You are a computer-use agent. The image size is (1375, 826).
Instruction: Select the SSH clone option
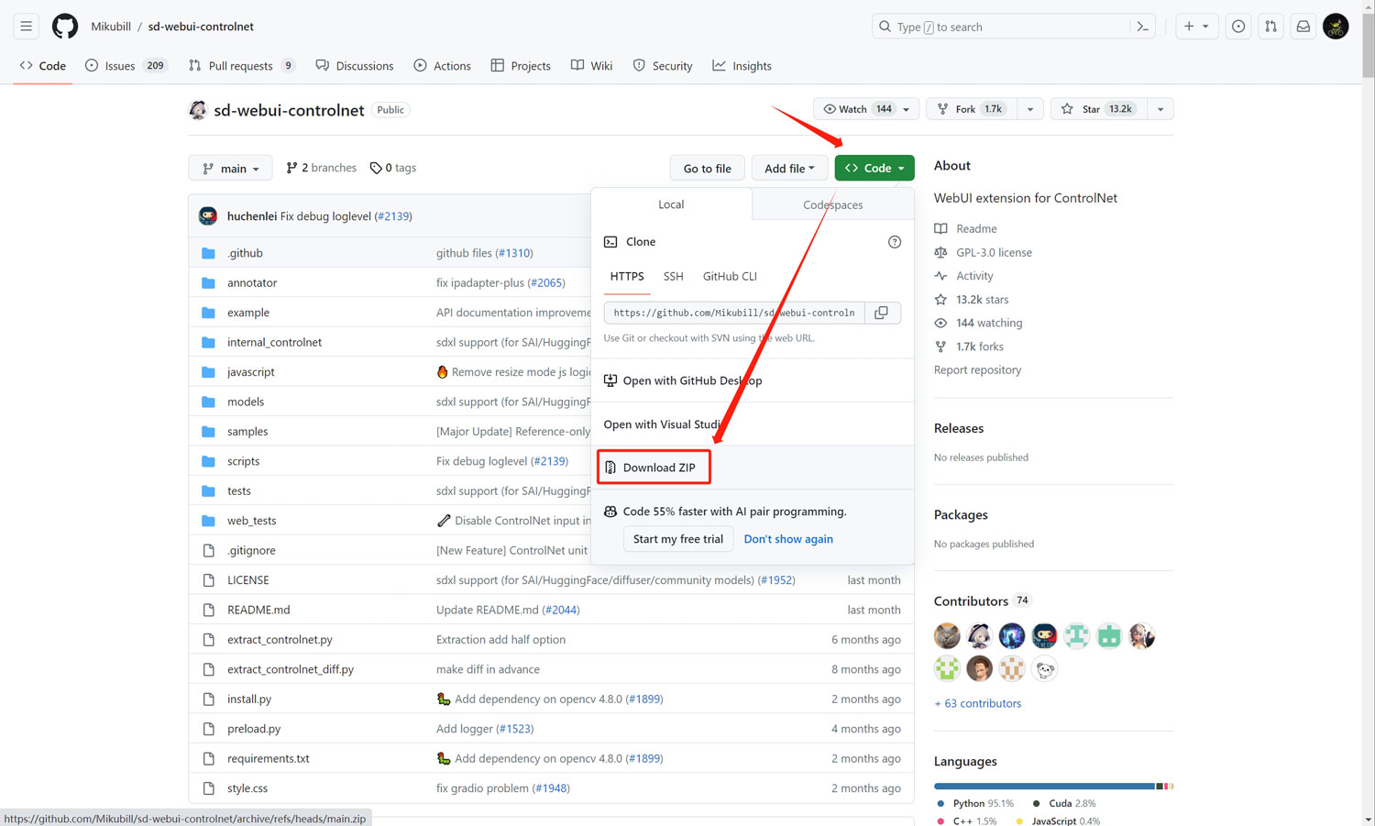(x=674, y=277)
